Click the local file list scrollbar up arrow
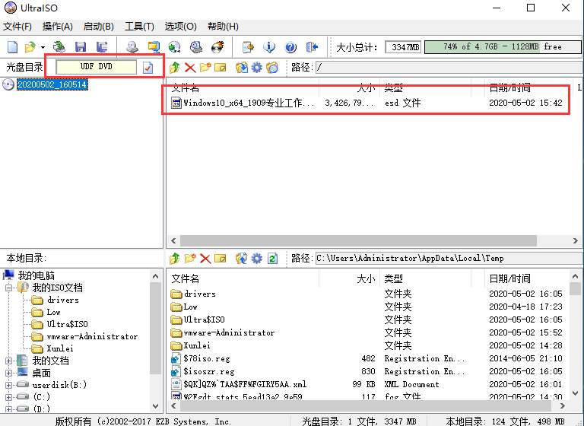The width and height of the screenshot is (584, 426). (x=576, y=276)
